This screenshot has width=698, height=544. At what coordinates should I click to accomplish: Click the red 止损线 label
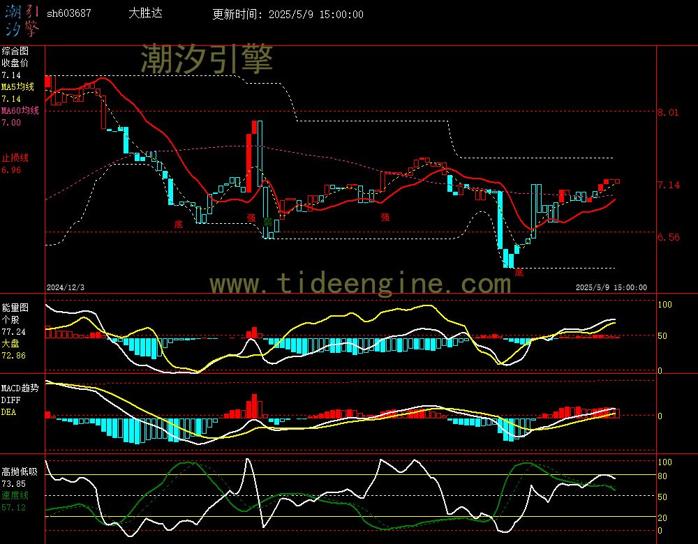[15, 158]
